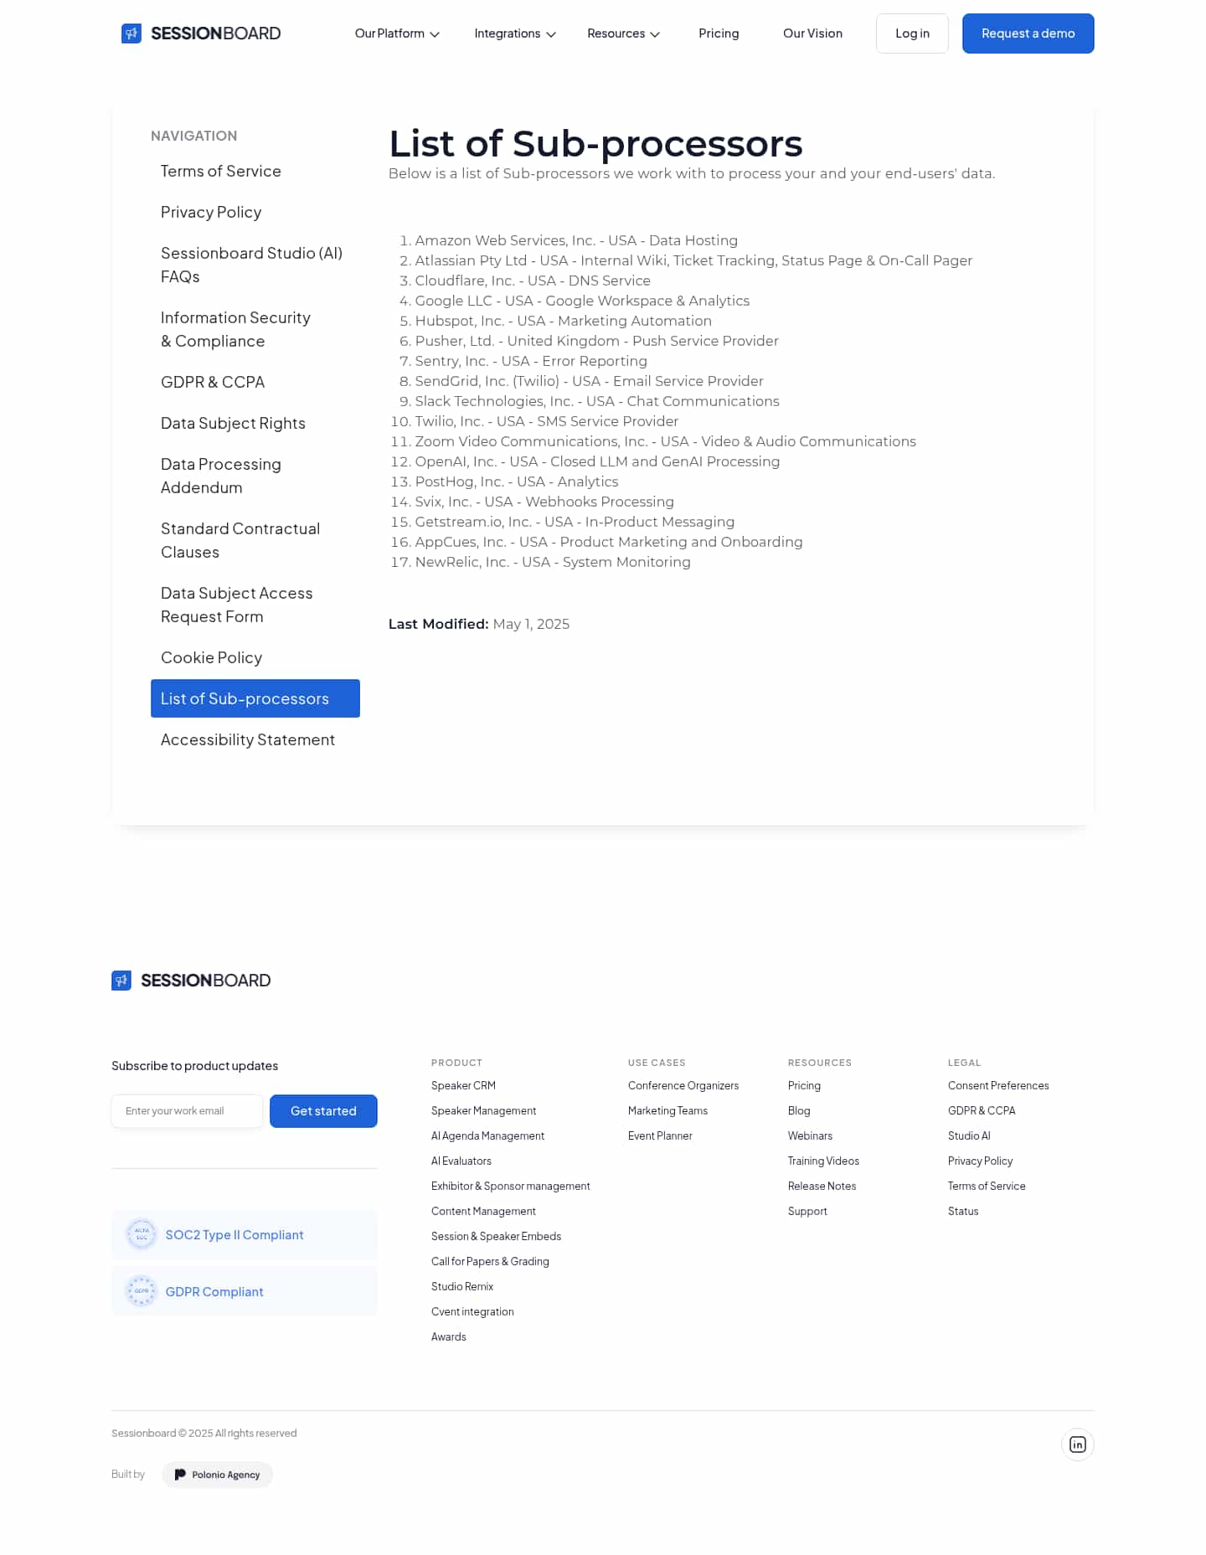Click the Polonio Agency logo badge

point(218,1475)
